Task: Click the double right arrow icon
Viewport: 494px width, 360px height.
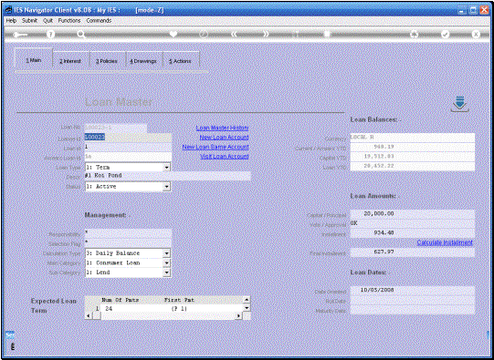Action: pos(266,35)
